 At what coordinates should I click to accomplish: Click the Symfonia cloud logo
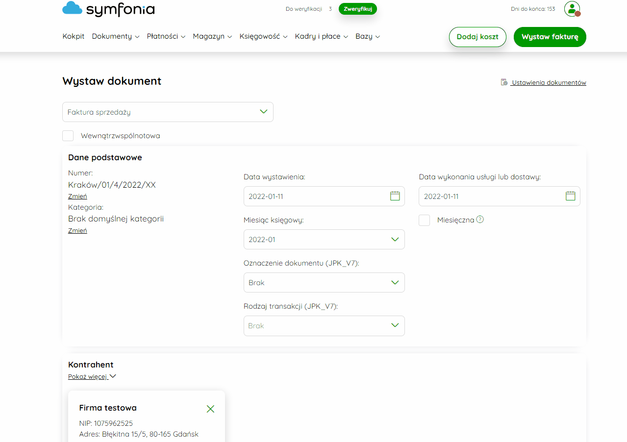click(x=108, y=9)
